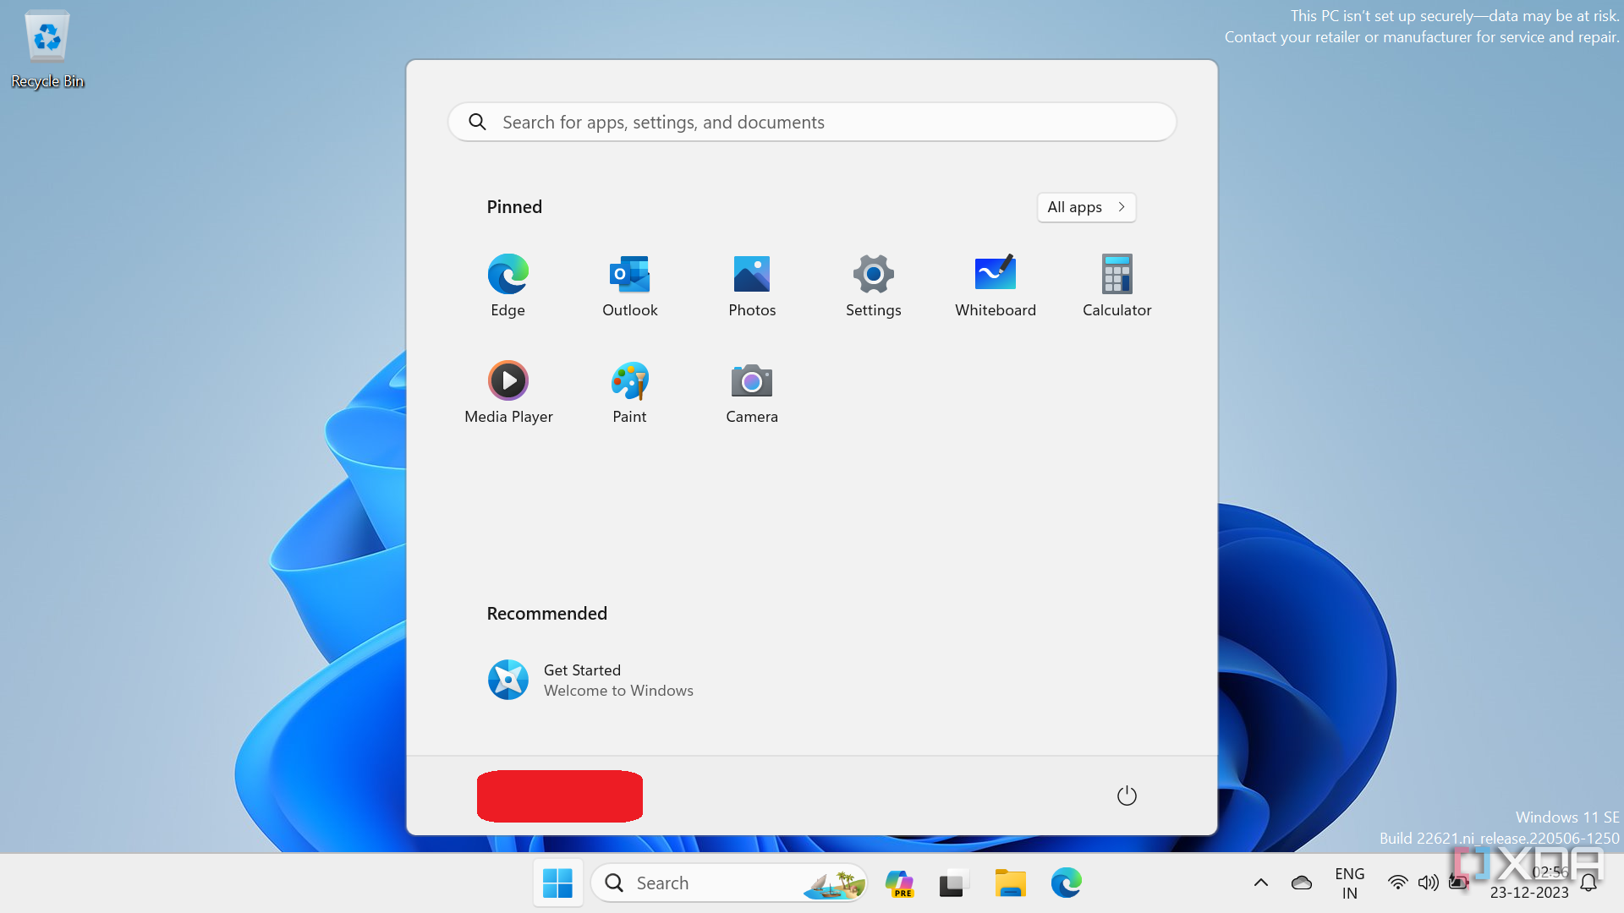Click the Start menu search field
1624x913 pixels.
[812, 123]
